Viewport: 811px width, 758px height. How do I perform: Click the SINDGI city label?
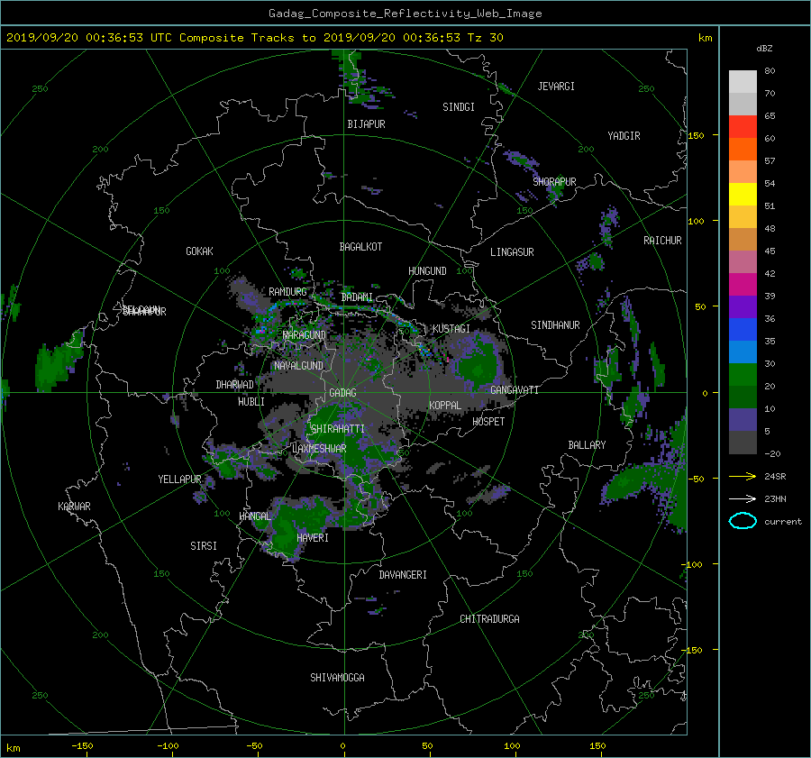tap(459, 107)
